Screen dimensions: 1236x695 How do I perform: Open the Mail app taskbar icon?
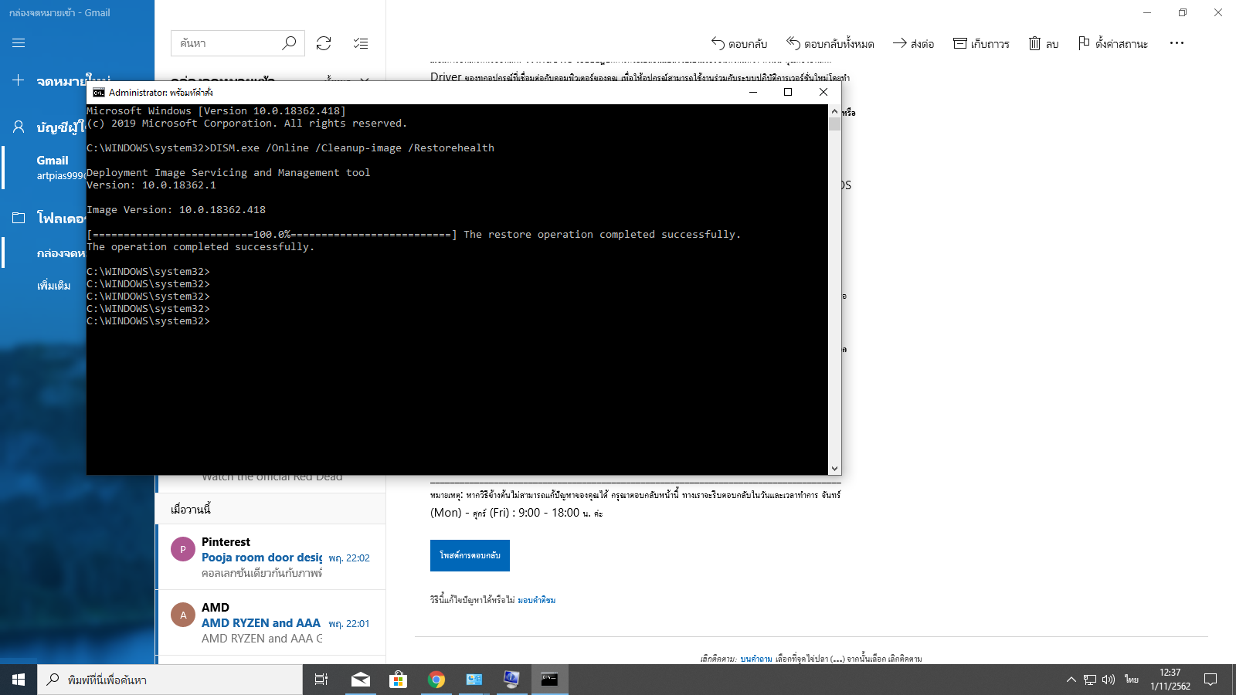(360, 680)
